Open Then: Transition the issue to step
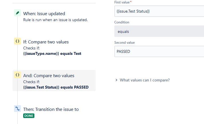 (x=51, y=109)
